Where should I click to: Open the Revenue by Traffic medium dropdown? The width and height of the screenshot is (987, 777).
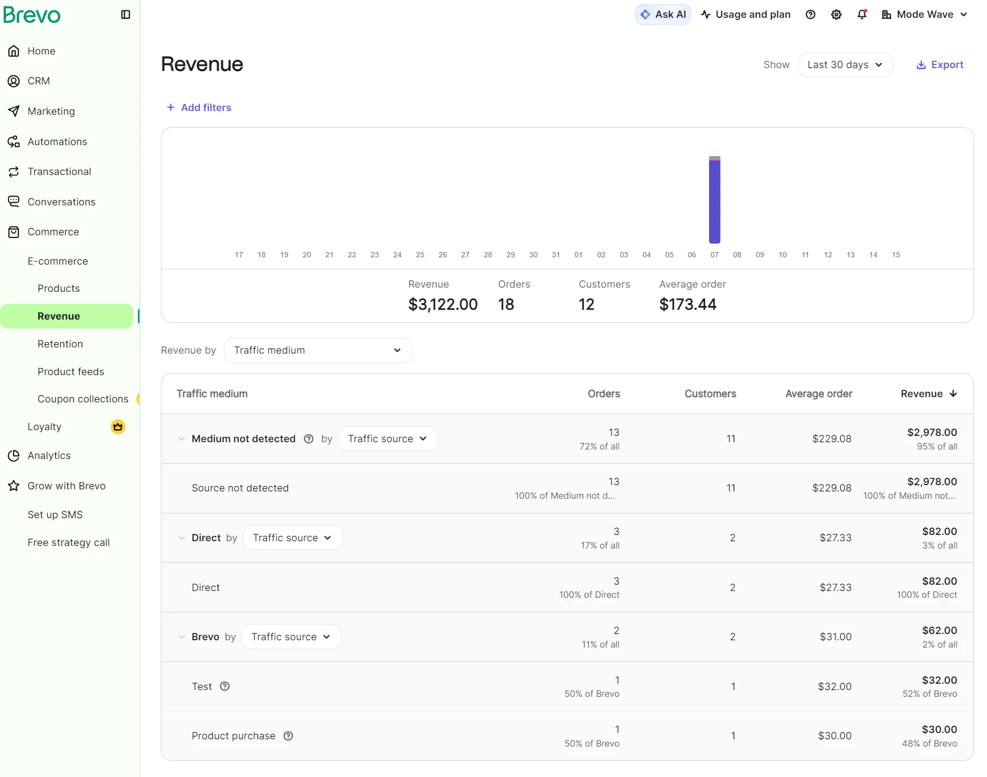[318, 351]
